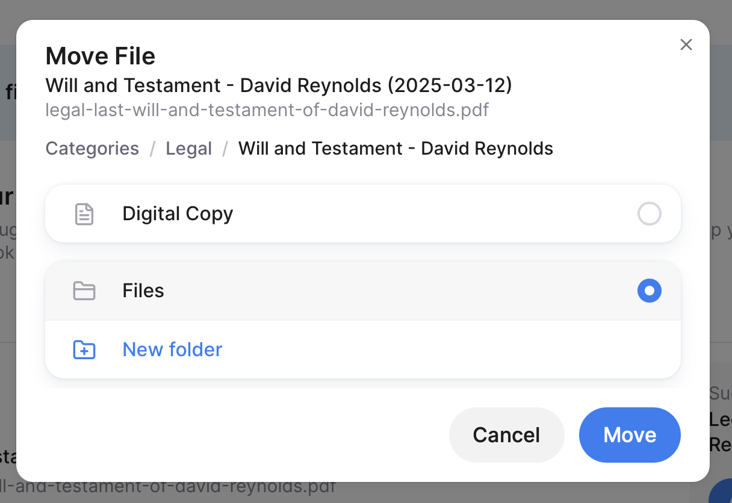Choose the Files folder row label
Image resolution: width=732 pixels, height=503 pixels.
(x=143, y=291)
